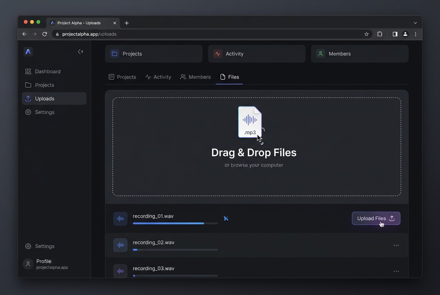Open more options for recording_03.wav
This screenshot has height=295, width=440.
coord(396,271)
